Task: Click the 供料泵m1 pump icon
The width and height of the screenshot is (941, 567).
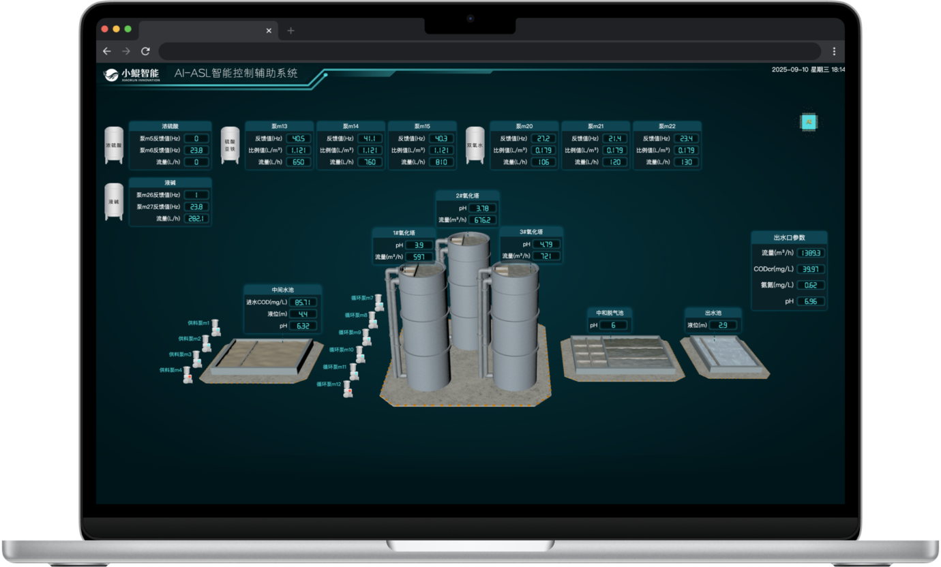Action: coord(216,326)
